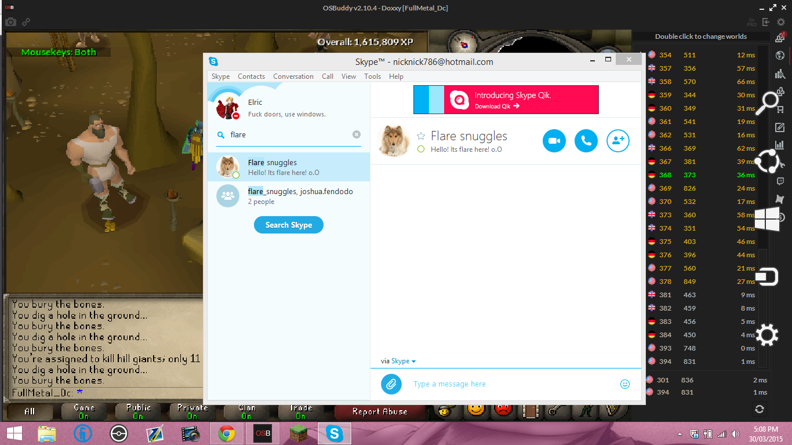The image size is (792, 445).
Task: Click the Settings charm gear
Action: [767, 335]
